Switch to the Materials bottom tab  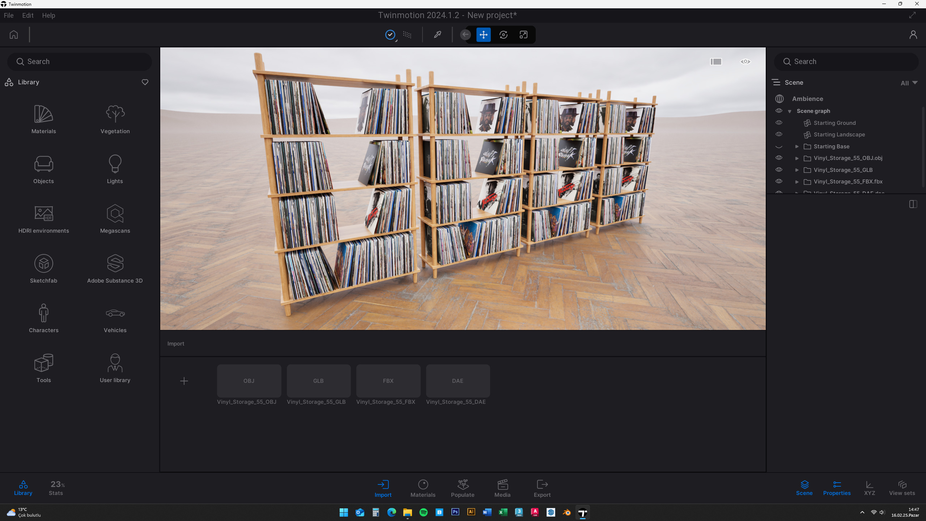point(423,488)
